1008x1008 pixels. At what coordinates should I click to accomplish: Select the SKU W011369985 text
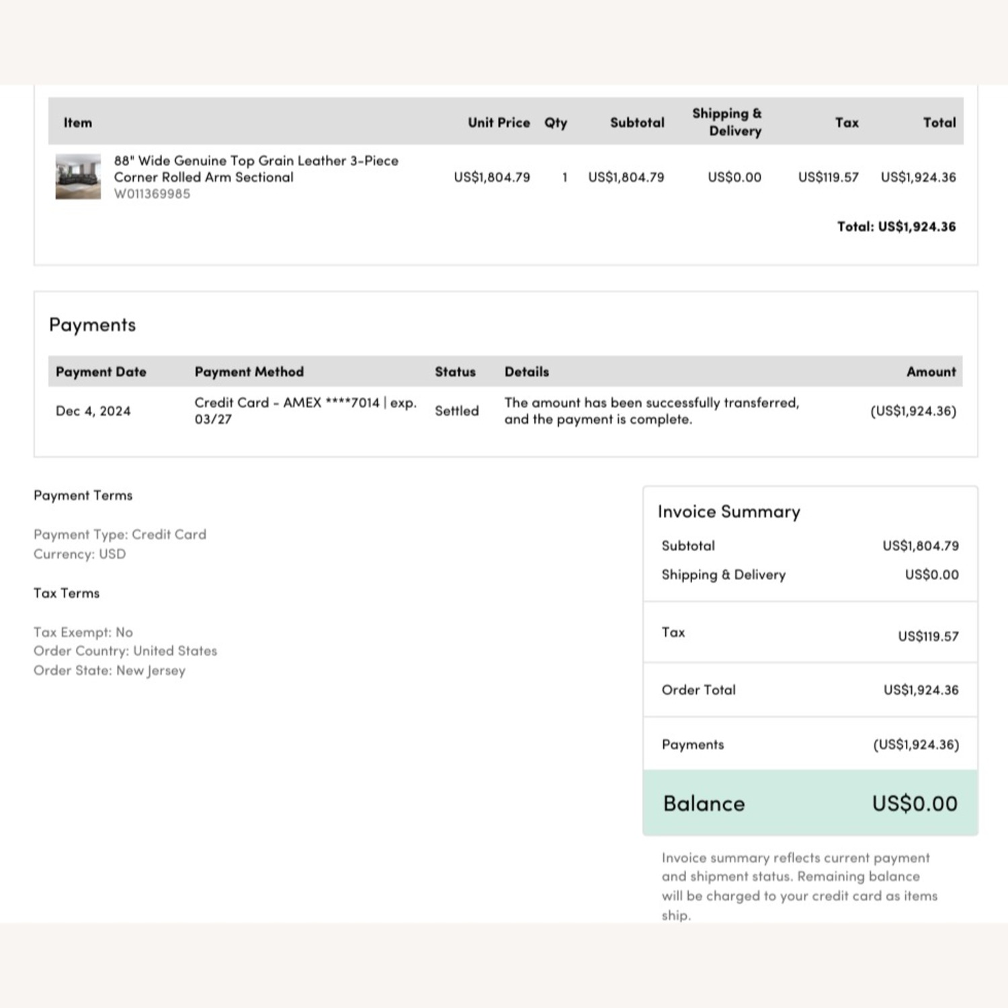coord(152,194)
